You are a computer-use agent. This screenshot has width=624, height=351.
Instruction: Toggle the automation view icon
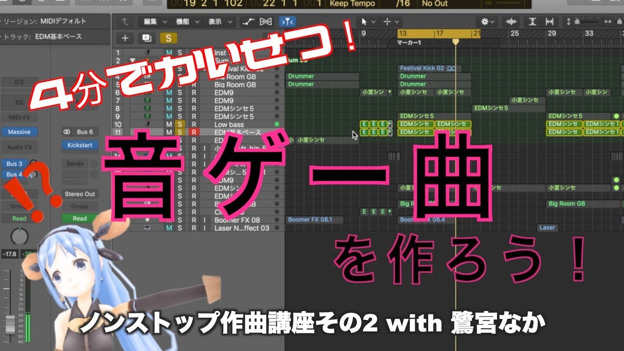pyautogui.click(x=249, y=21)
